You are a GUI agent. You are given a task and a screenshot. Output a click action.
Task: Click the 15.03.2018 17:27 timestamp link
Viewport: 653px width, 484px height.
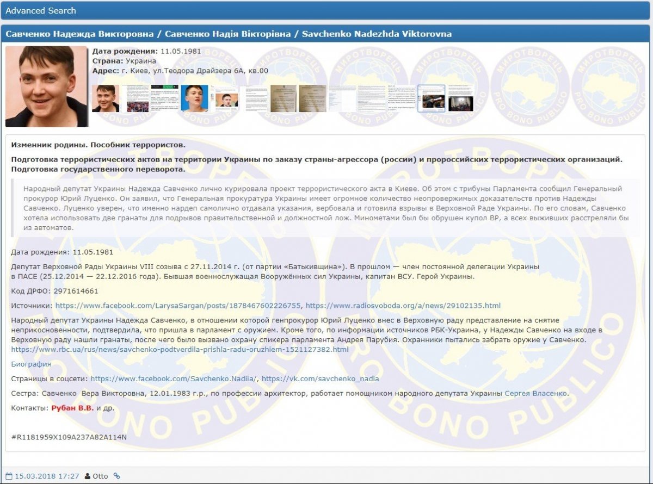click(47, 476)
